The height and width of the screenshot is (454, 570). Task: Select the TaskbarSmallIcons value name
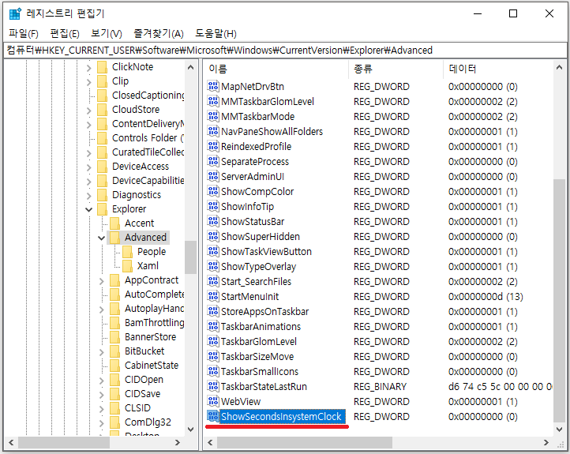(x=260, y=371)
